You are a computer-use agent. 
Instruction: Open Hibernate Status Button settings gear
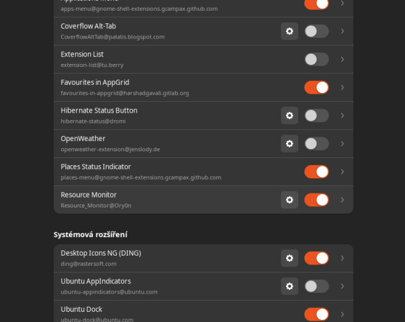289,115
